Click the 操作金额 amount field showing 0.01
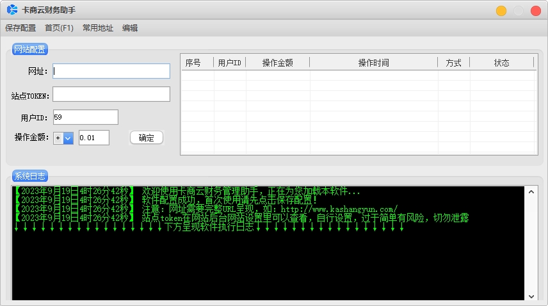Screen dimensions: 548x306 point(94,138)
